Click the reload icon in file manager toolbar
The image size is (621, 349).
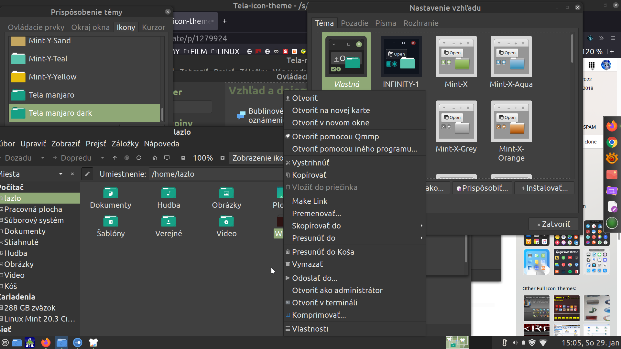pyautogui.click(x=139, y=158)
